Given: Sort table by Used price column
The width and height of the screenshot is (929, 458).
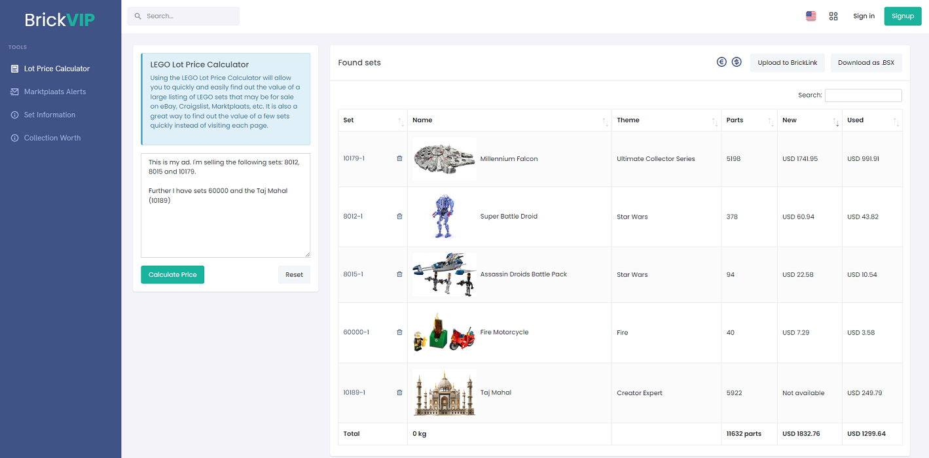Looking at the screenshot, I should (872, 120).
